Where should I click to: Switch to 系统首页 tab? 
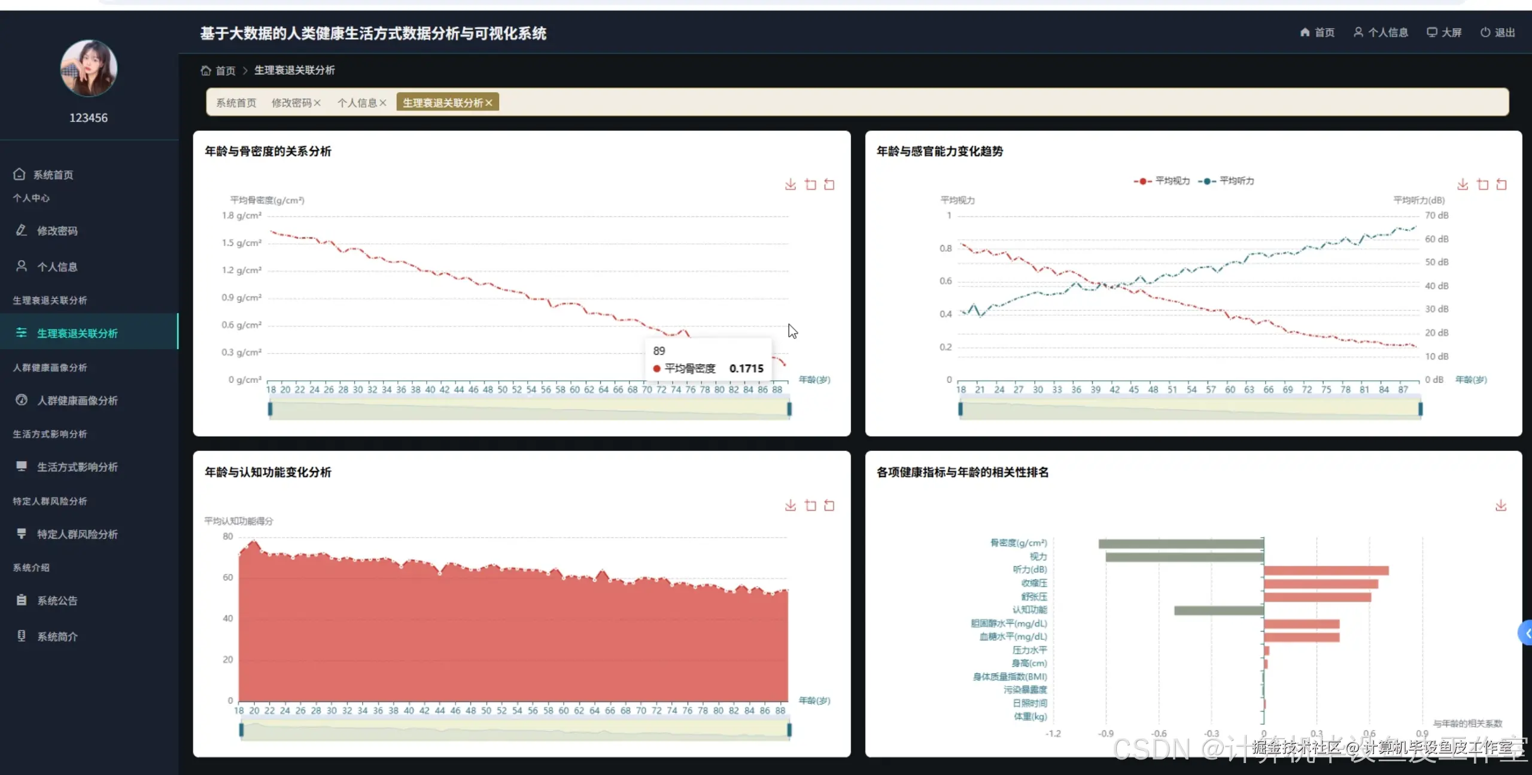click(x=236, y=103)
